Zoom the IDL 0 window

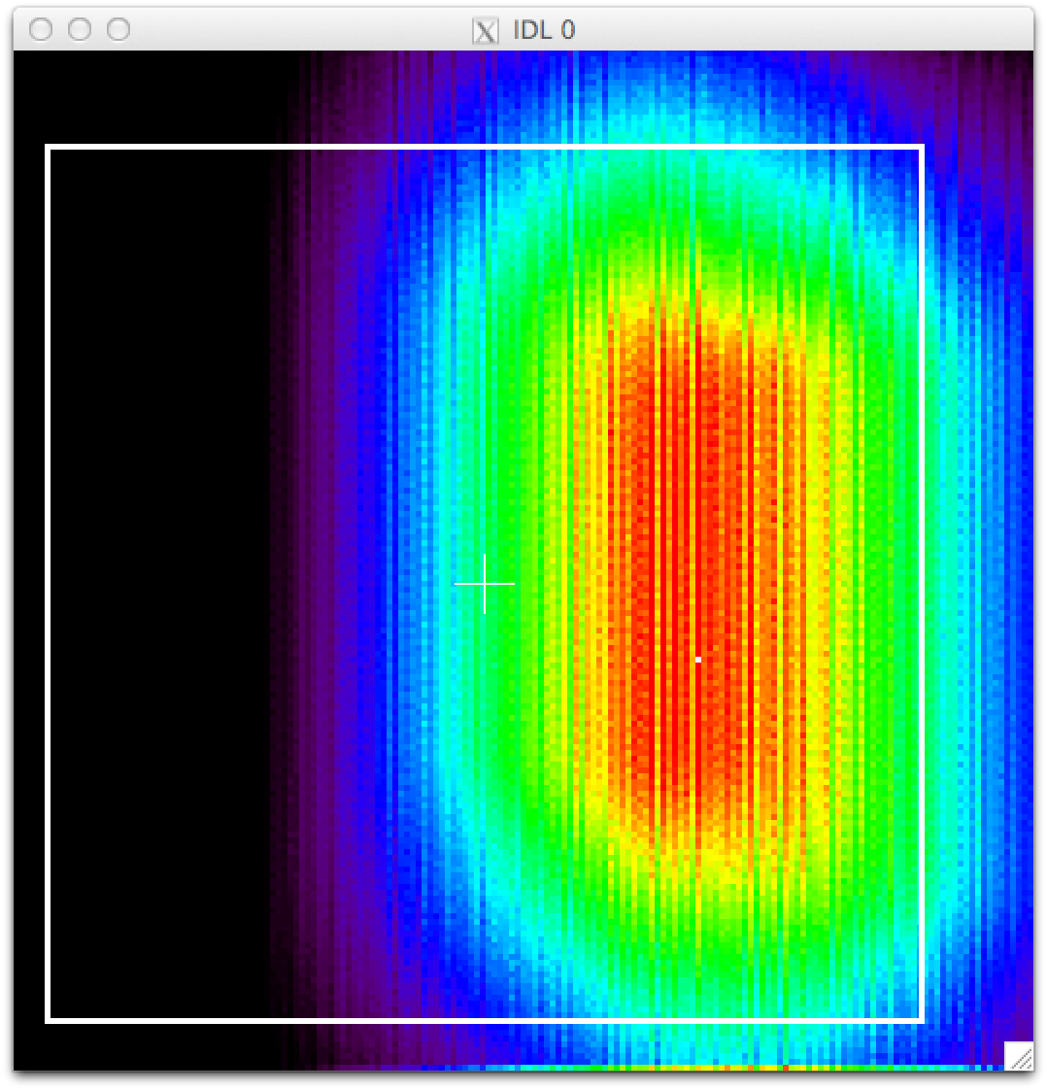click(118, 30)
